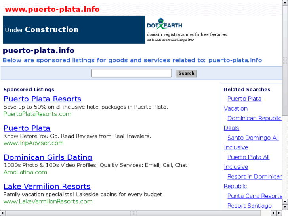Click the Search button
Viewport: 288px width, 216px height.
click(x=187, y=73)
